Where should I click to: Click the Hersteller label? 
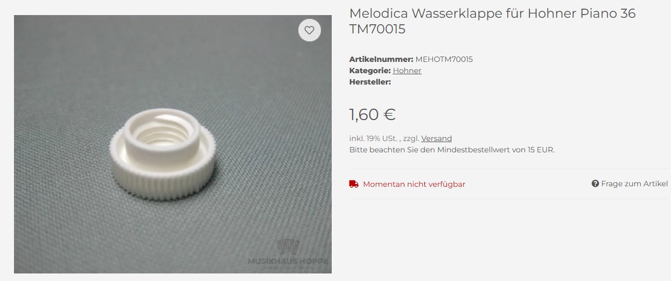pos(370,82)
